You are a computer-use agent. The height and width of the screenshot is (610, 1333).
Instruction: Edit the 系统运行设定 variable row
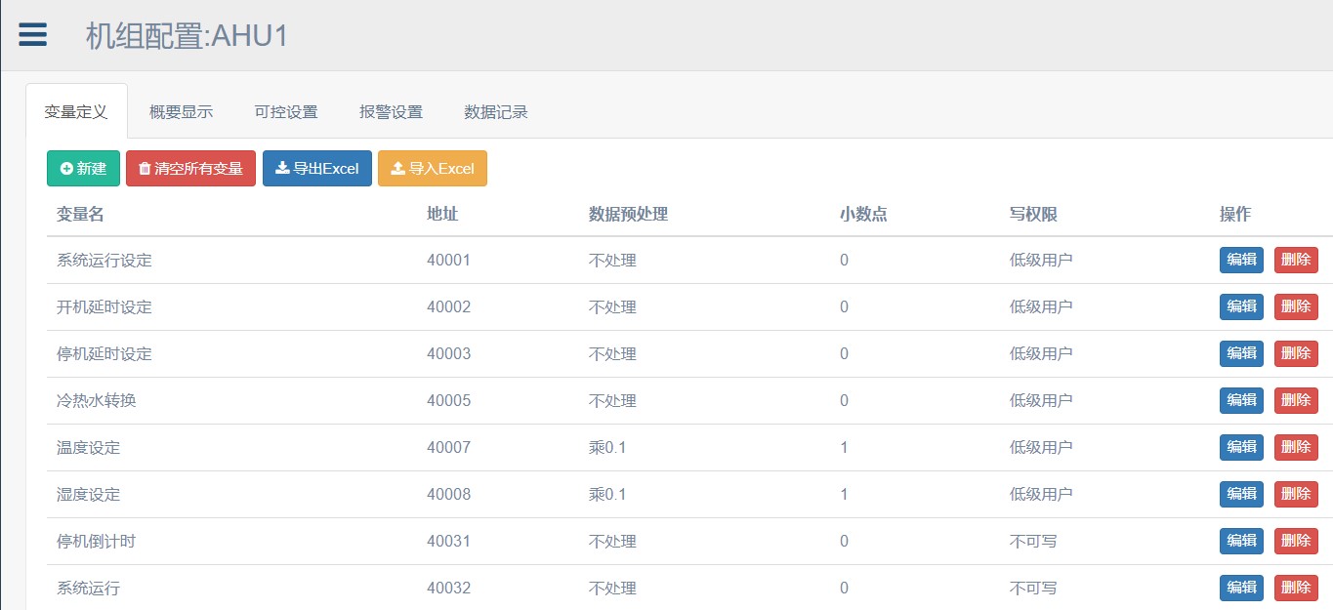coord(1241,260)
